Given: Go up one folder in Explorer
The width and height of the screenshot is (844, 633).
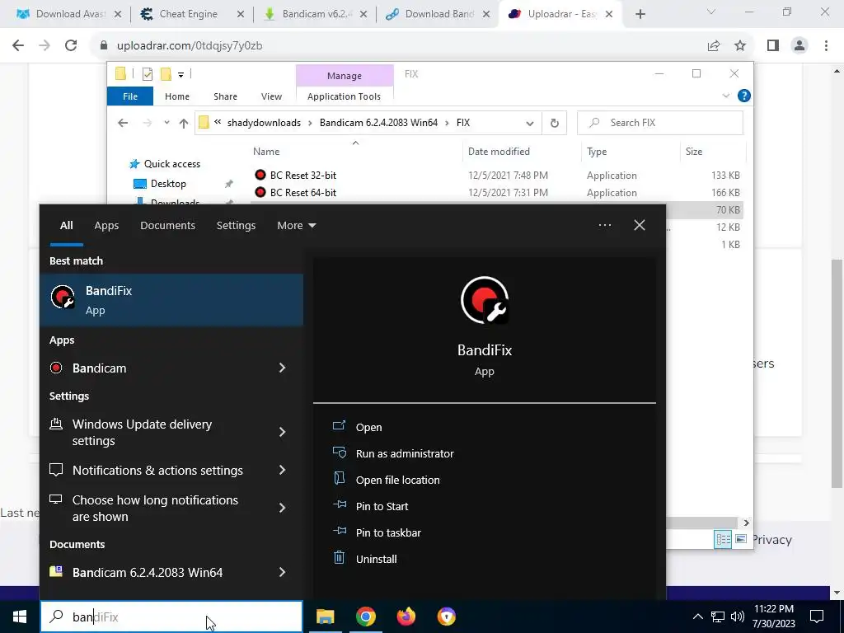Looking at the screenshot, I should click(184, 124).
